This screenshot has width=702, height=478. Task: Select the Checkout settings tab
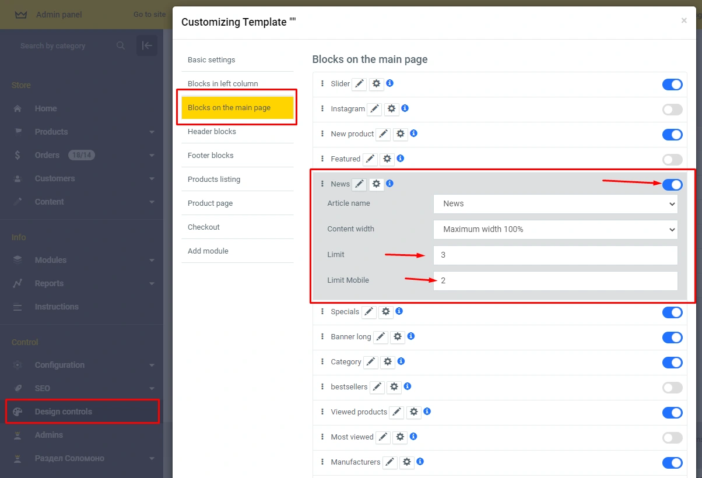tap(203, 227)
